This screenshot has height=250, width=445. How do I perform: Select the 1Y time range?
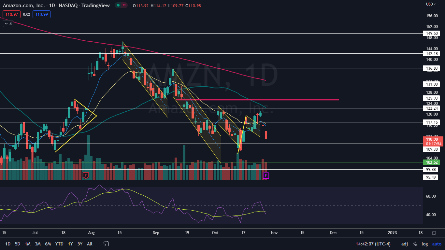tap(70, 244)
